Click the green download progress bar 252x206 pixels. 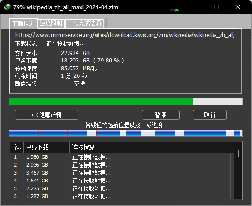coord(126,101)
